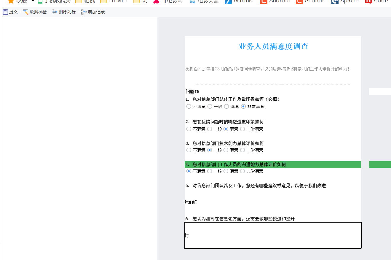Image resolution: width=391 pixels, height=260 pixels.
Task: Select 一般 for question 1 work quality
Action: [x=210, y=107]
